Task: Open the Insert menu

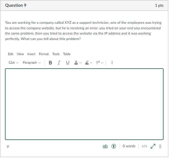Action: (31, 54)
